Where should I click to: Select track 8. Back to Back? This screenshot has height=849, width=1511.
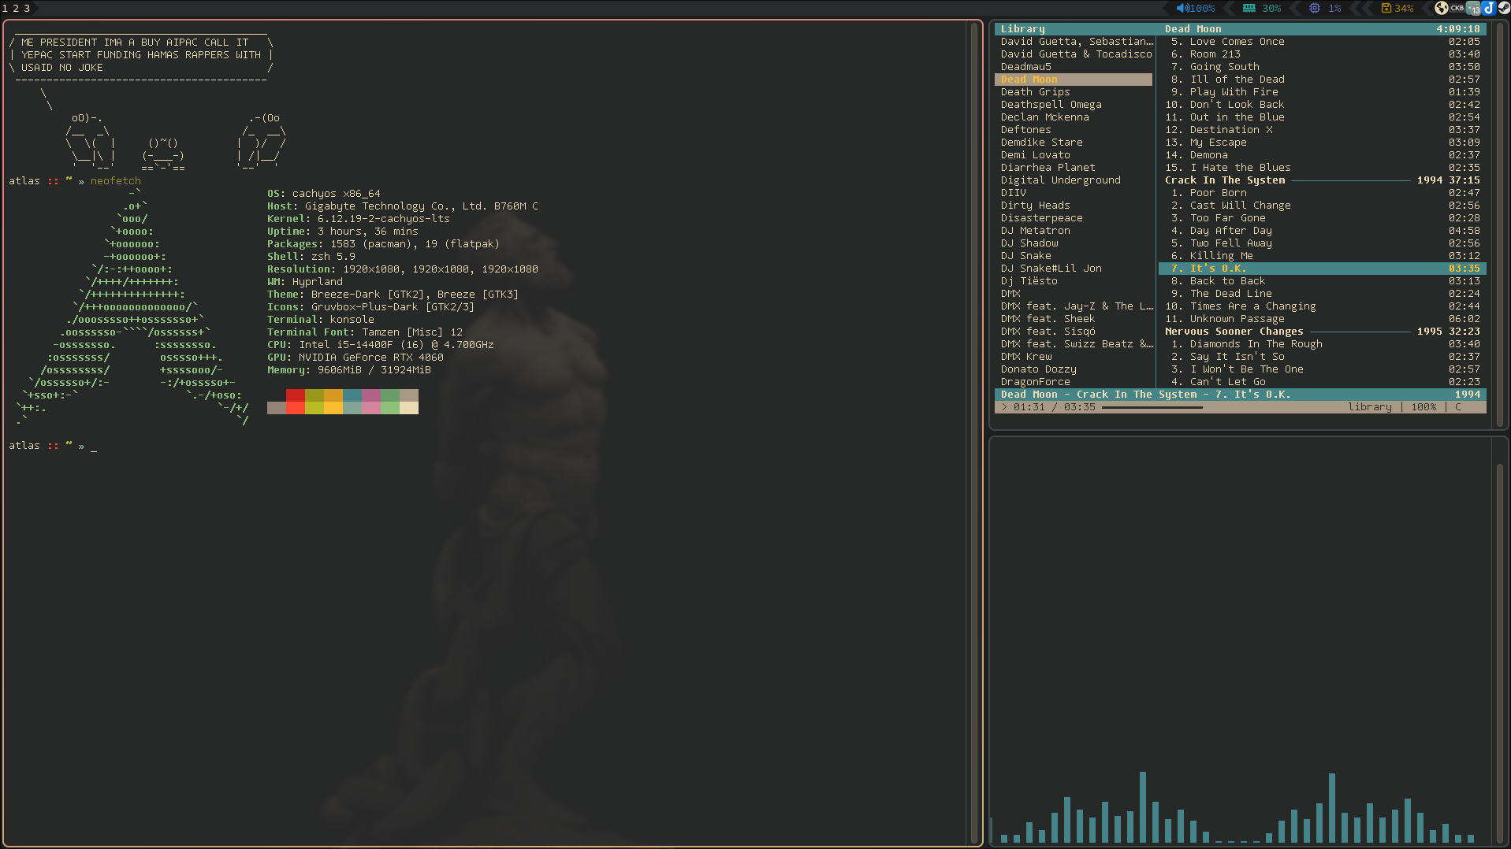pyautogui.click(x=1322, y=281)
